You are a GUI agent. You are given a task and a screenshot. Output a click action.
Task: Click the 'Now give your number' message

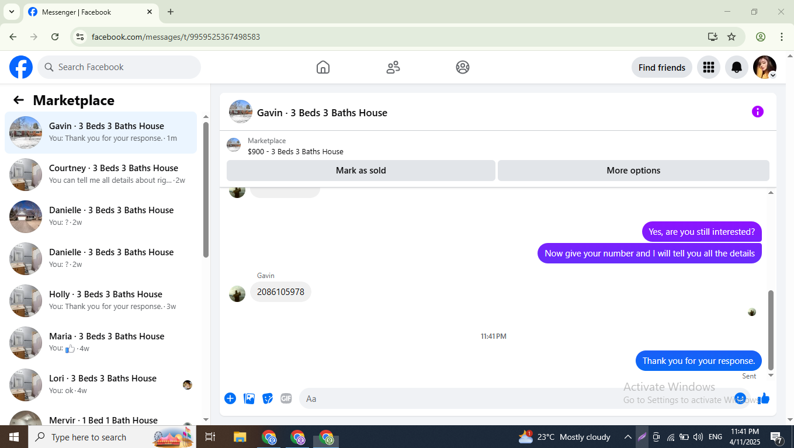click(650, 253)
